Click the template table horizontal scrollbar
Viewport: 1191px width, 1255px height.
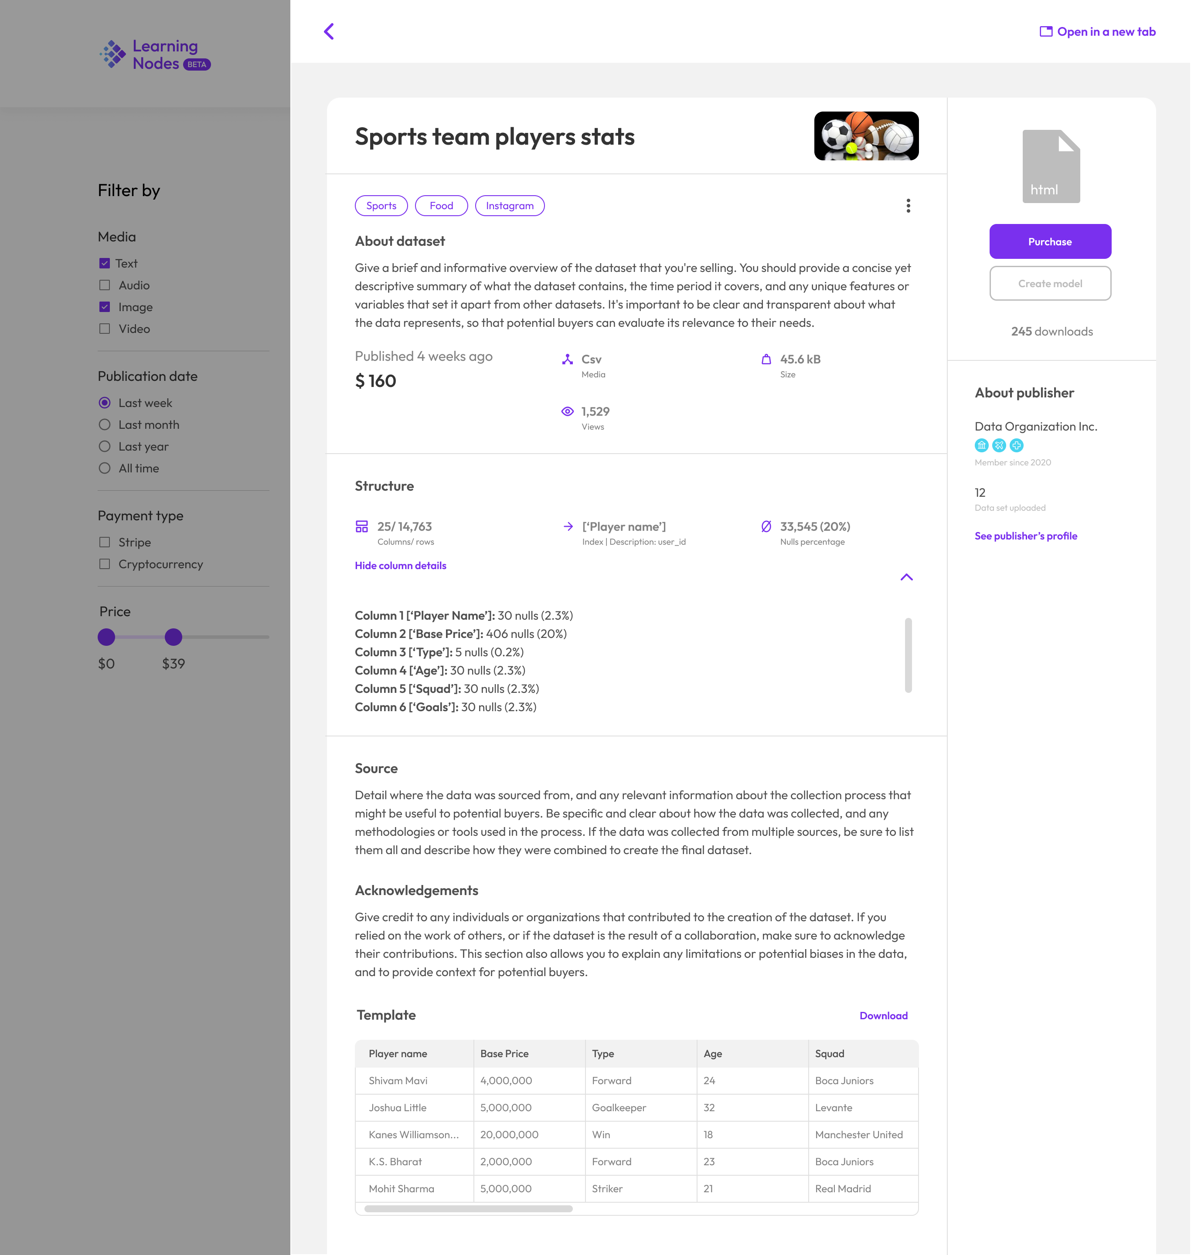click(468, 1209)
